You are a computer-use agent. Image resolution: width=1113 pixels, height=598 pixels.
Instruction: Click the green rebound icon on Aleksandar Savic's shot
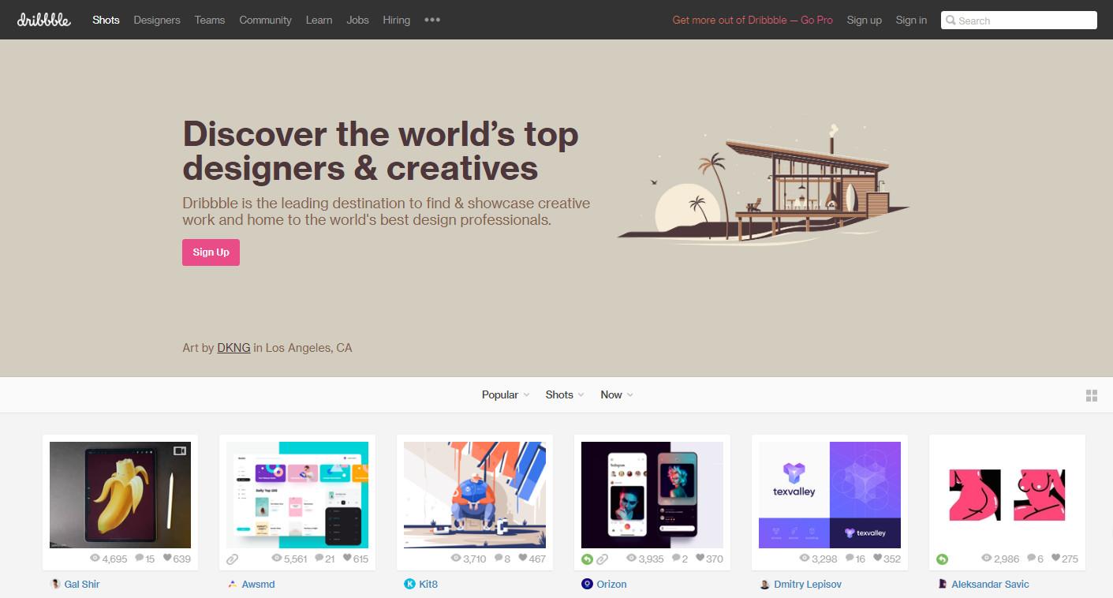(x=942, y=559)
